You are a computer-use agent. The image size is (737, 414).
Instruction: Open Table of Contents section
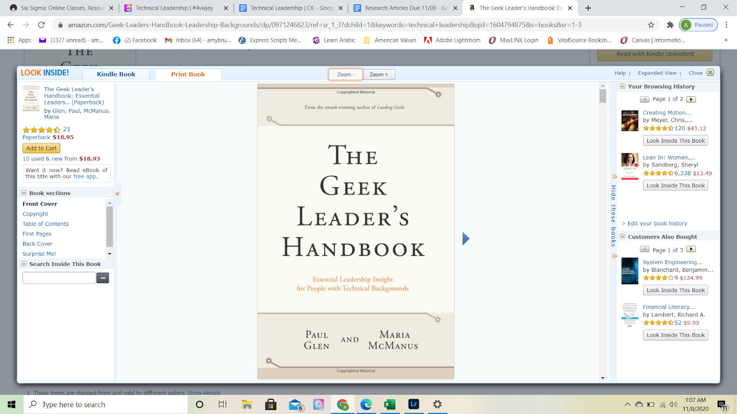click(46, 224)
